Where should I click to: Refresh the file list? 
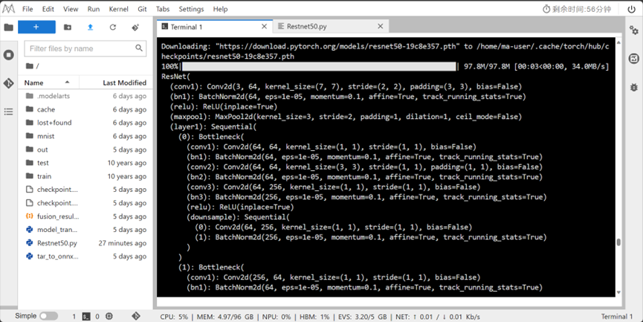pyautogui.click(x=113, y=27)
